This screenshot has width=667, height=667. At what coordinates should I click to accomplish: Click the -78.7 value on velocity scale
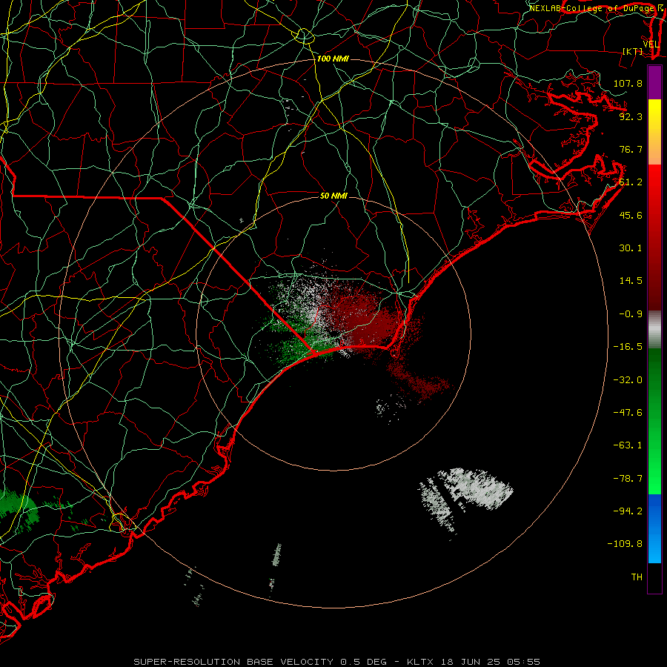click(628, 479)
